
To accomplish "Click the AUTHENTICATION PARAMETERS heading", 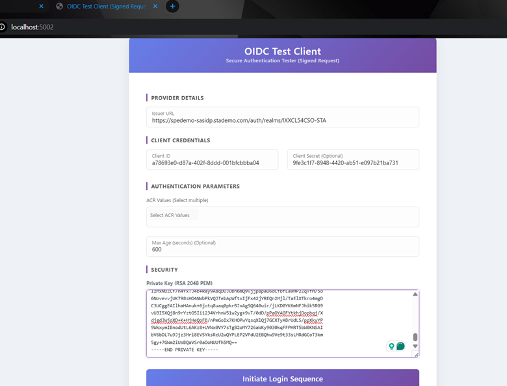I will pos(195,187).
